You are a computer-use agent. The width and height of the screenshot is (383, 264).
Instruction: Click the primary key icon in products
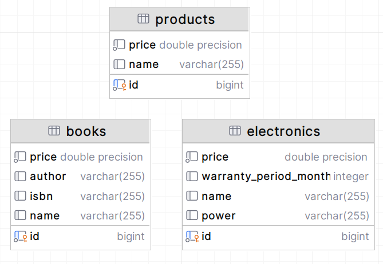click(119, 85)
